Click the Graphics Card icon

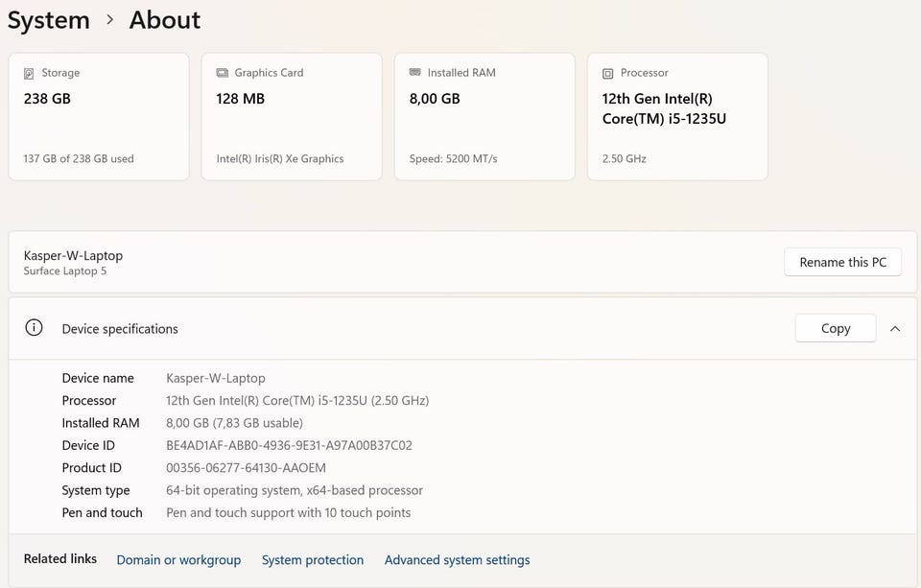click(x=222, y=73)
